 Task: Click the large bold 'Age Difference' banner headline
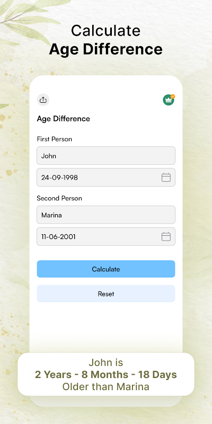(106, 49)
